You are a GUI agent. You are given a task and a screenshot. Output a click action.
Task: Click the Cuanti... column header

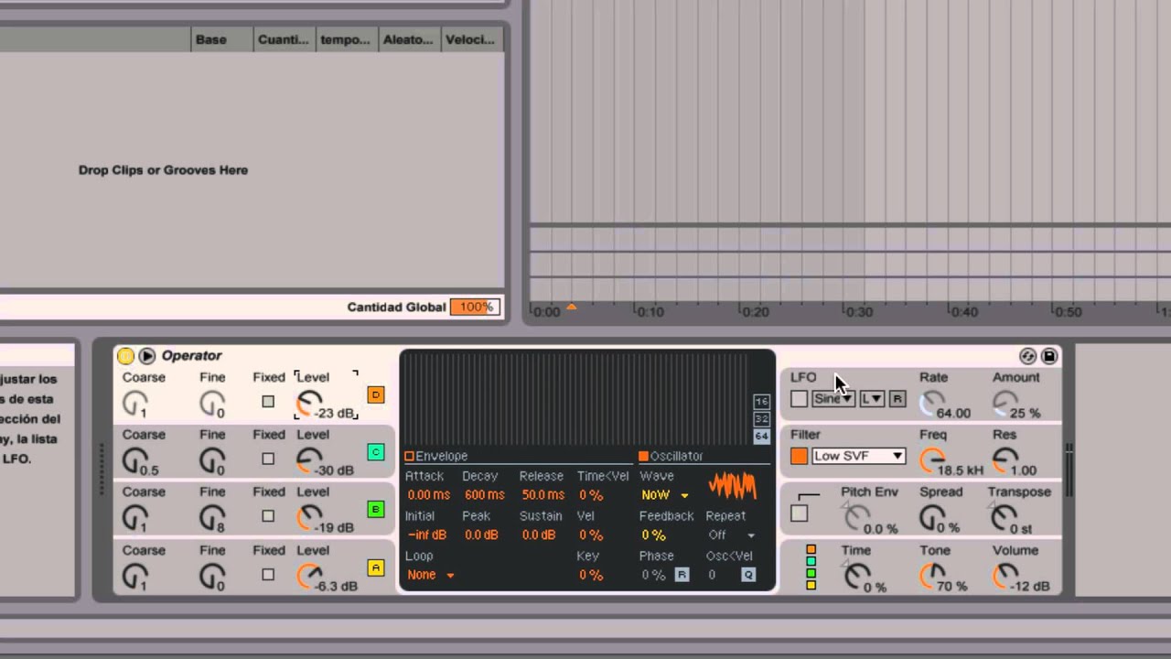click(x=284, y=39)
